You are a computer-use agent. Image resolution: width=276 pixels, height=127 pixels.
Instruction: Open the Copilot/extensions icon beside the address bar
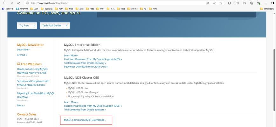coord(229,3)
